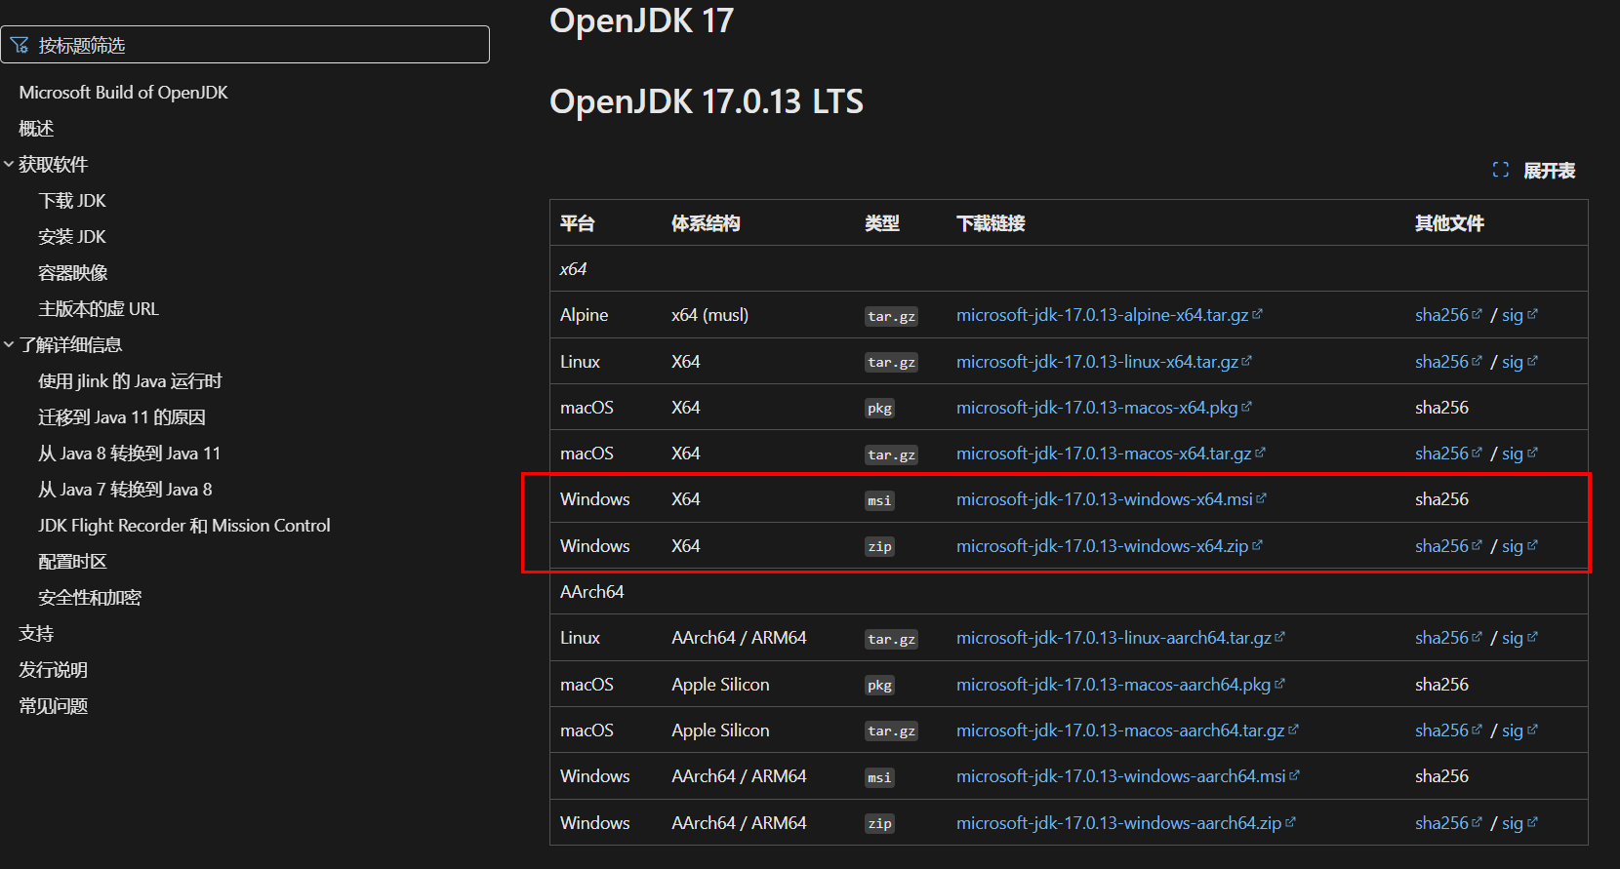Download microsoft-jdk-17.0.13-windows-x64.msi
This screenshot has height=869, width=1620.
click(1111, 498)
